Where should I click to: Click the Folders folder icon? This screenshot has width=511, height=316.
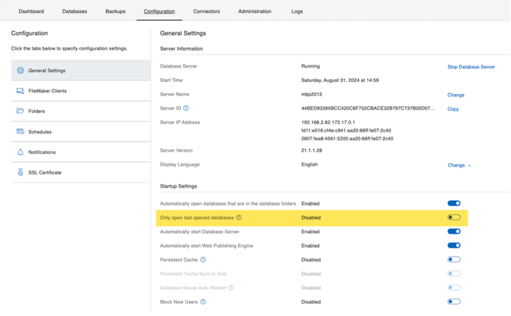20,111
